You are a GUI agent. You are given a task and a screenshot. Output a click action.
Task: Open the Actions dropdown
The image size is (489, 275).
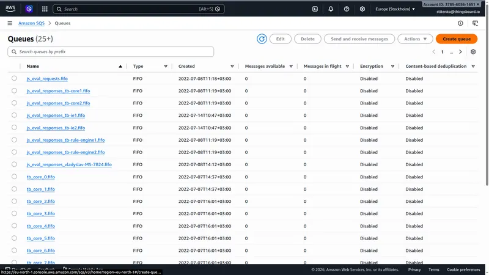tap(415, 39)
